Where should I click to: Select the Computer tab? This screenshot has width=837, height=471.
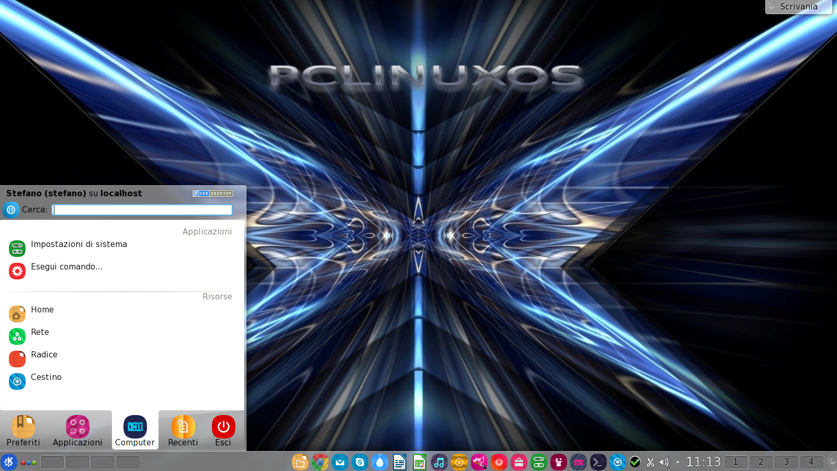135,431
